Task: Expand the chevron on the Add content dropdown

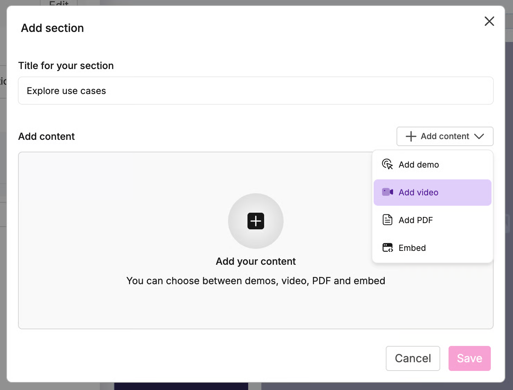Action: click(479, 136)
